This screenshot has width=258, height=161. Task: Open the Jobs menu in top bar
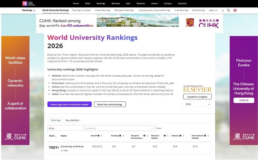click(129, 4)
